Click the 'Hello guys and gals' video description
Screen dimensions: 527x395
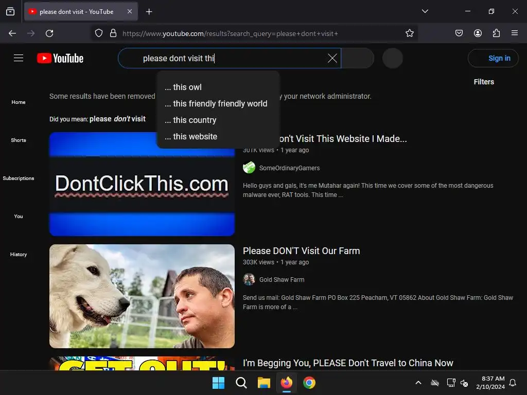368,190
